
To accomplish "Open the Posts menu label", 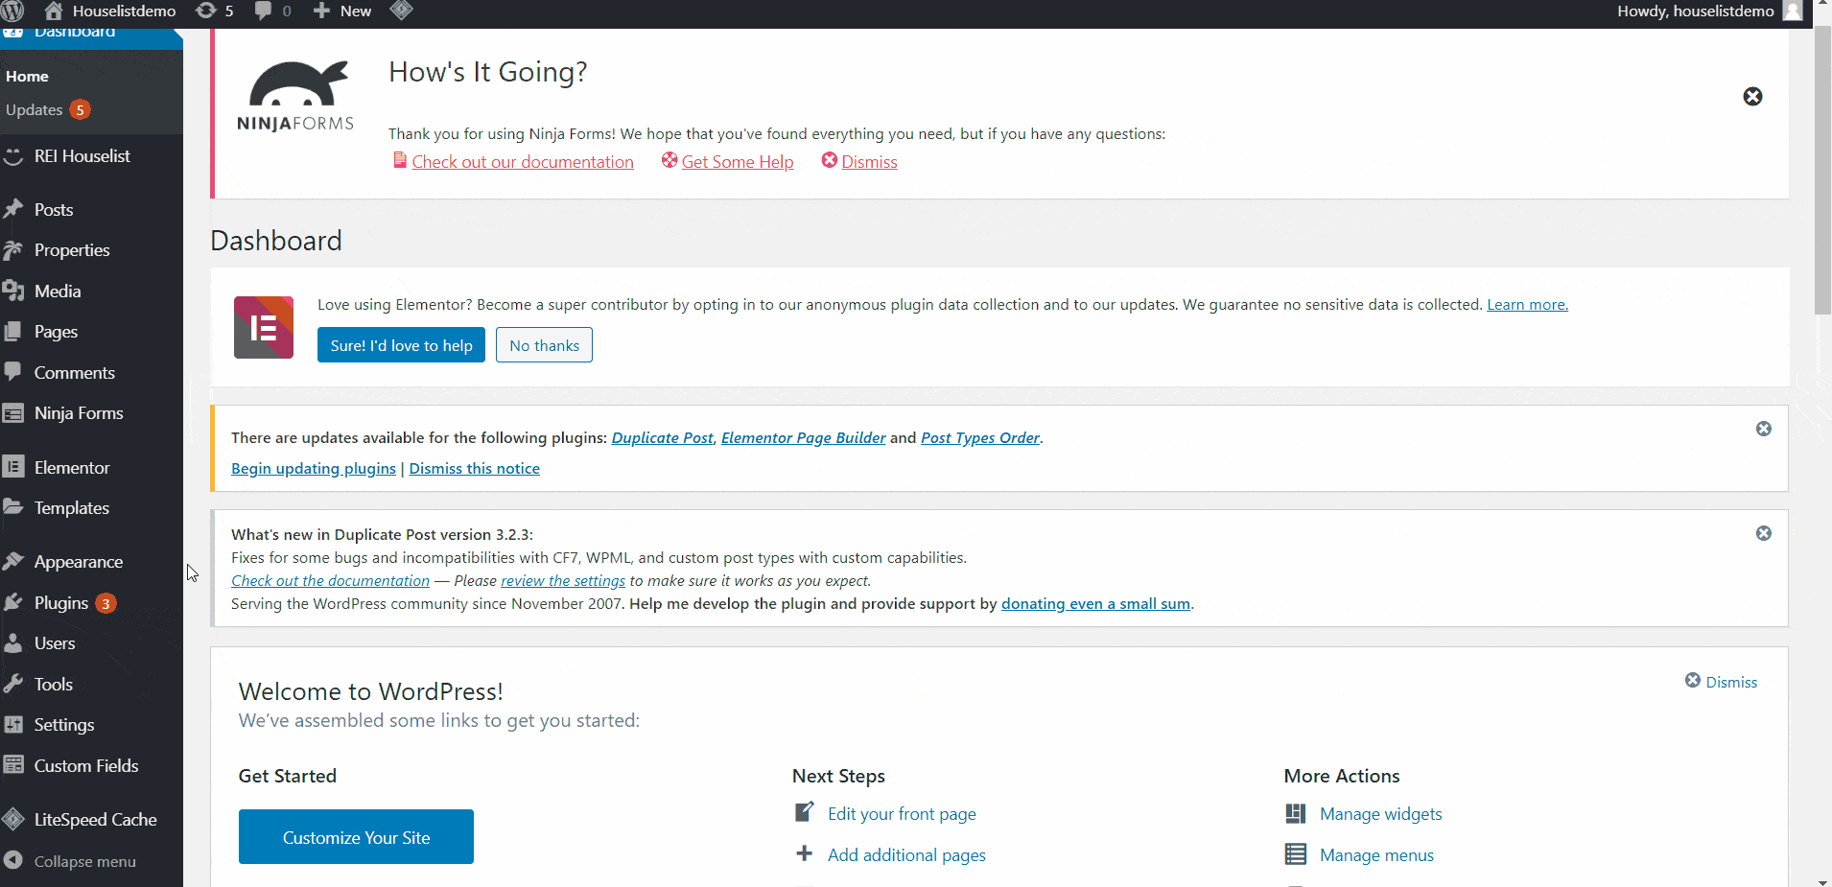I will pos(54,210).
